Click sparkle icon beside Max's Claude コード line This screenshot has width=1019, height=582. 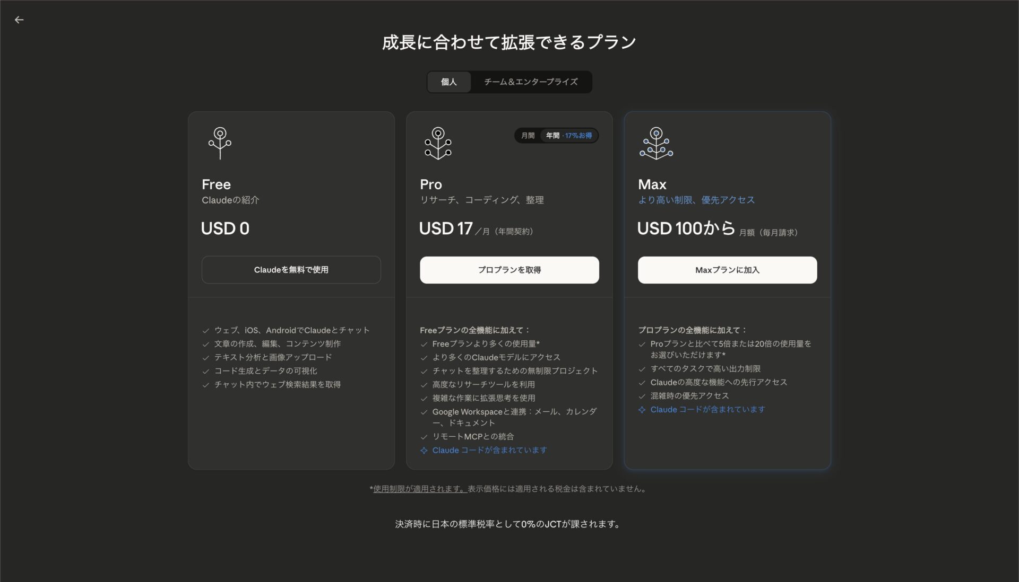pos(642,410)
